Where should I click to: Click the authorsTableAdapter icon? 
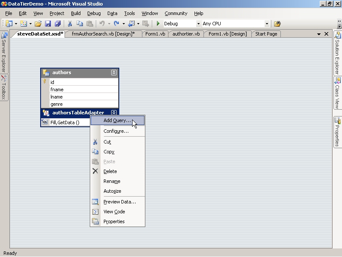[46, 113]
